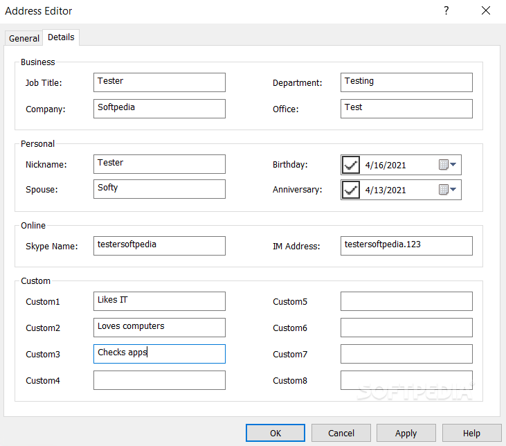
Task: Focus the Custom8 input field
Action: pos(406,380)
